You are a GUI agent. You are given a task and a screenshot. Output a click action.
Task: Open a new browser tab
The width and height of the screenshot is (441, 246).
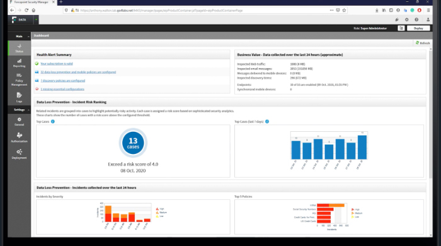tap(61, 2)
